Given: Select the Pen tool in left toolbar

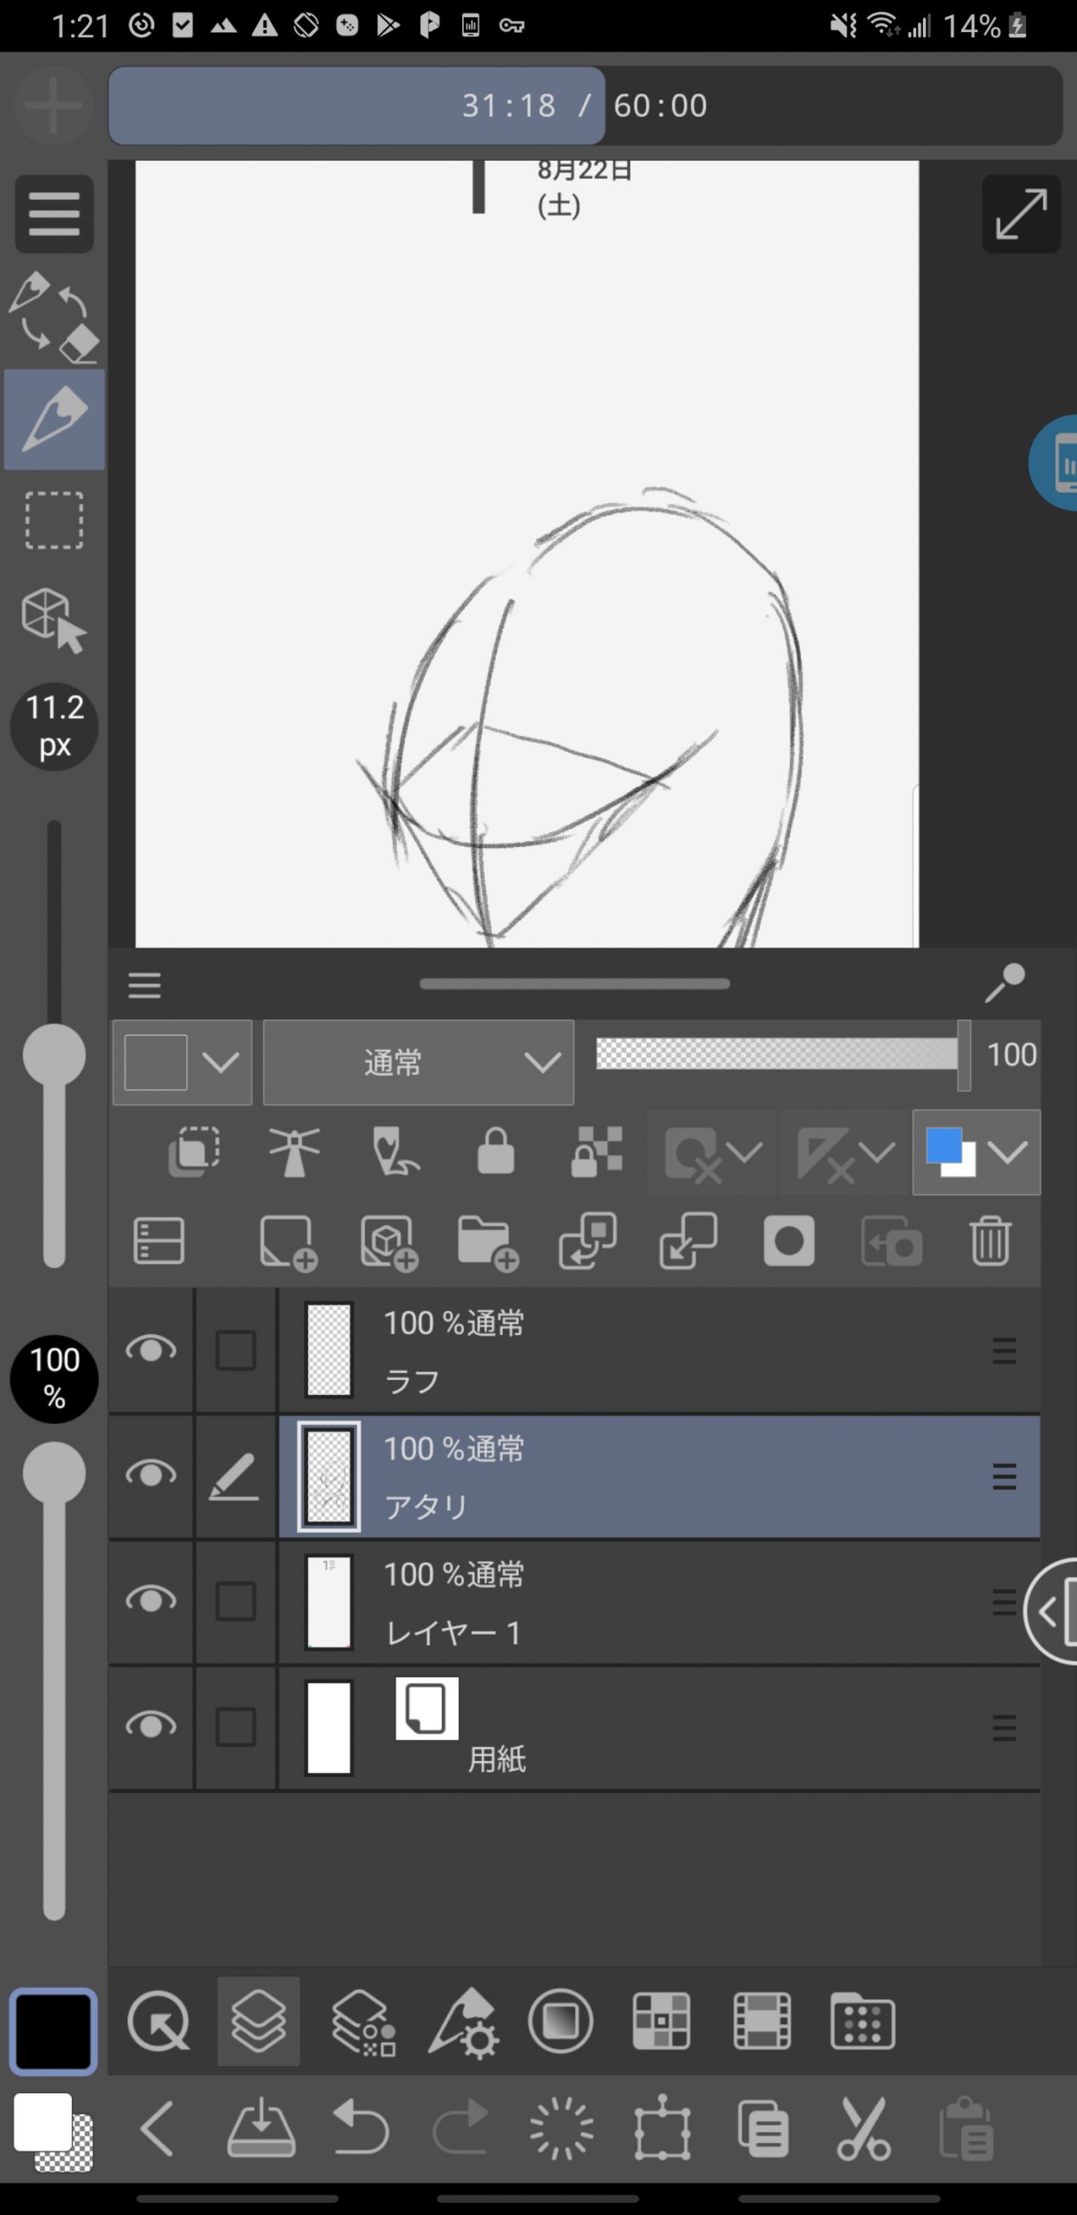Looking at the screenshot, I should (x=54, y=420).
